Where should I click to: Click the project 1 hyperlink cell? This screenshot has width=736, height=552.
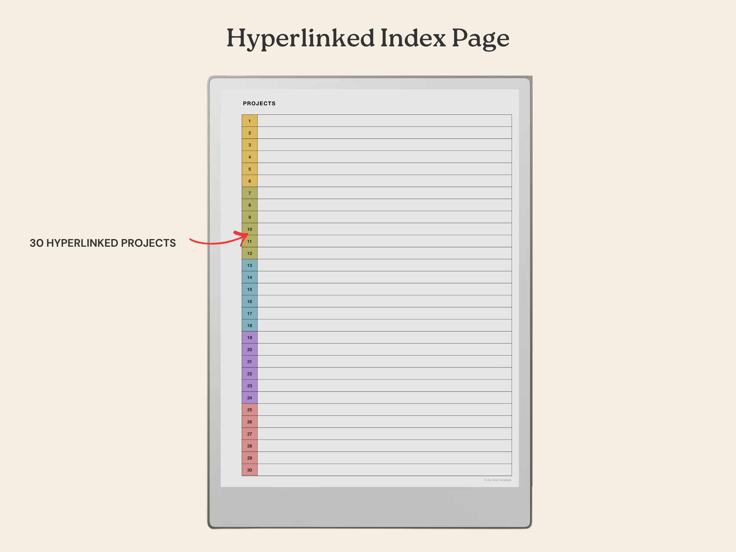[250, 121]
